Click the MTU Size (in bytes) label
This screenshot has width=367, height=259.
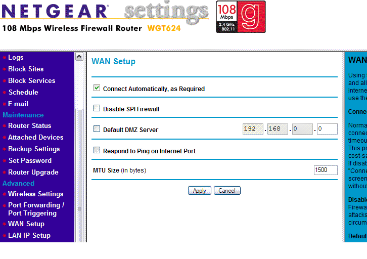click(120, 170)
